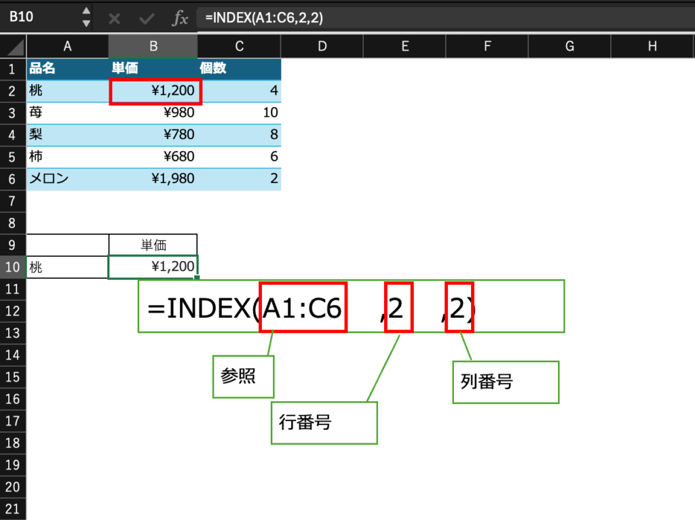Open Insert Function via fx icon

point(180,18)
